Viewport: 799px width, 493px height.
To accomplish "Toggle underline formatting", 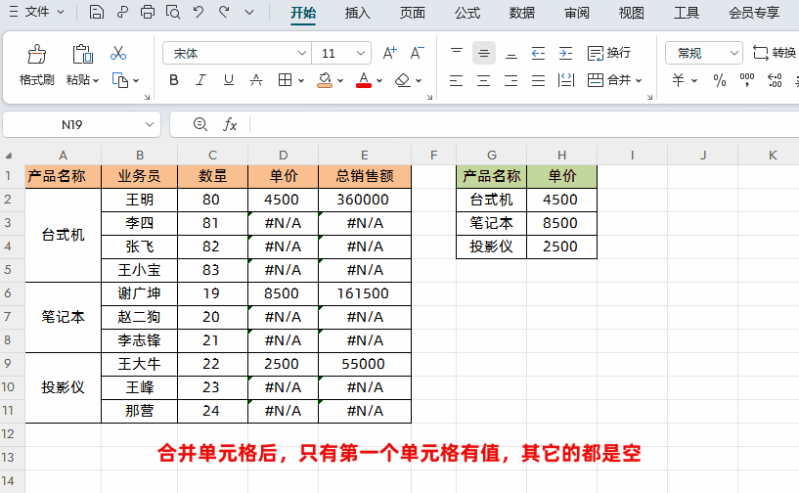I will tap(229, 80).
